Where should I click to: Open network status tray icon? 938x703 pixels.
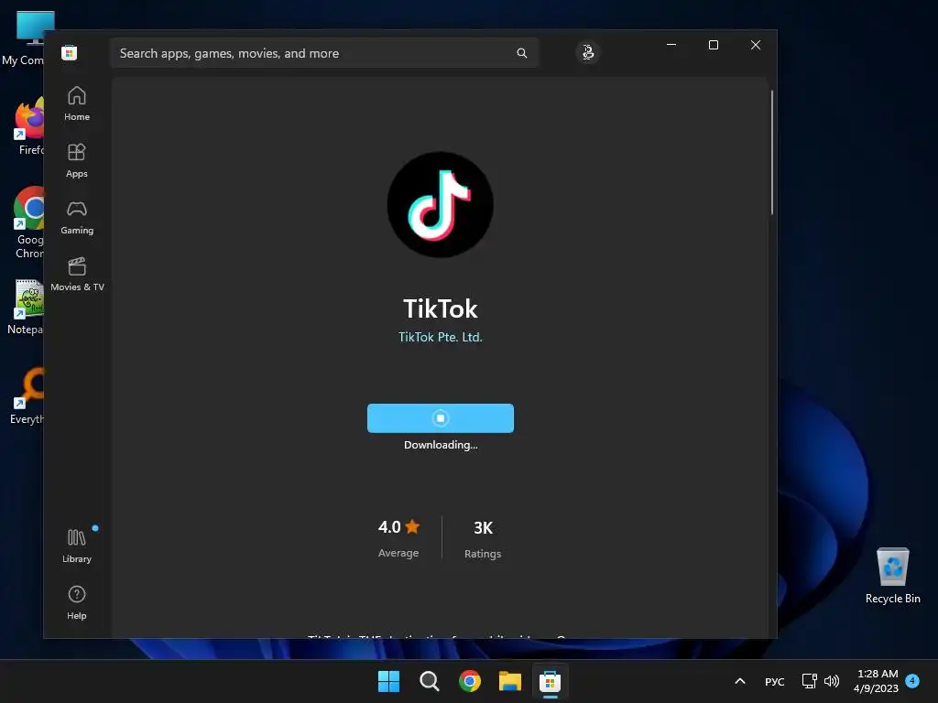point(810,681)
